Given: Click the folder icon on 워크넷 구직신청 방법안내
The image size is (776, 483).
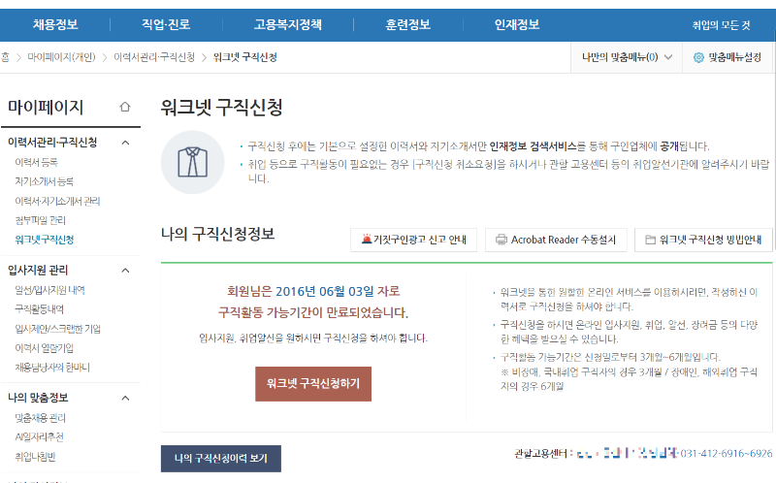Looking at the screenshot, I should pyautogui.click(x=650, y=240).
